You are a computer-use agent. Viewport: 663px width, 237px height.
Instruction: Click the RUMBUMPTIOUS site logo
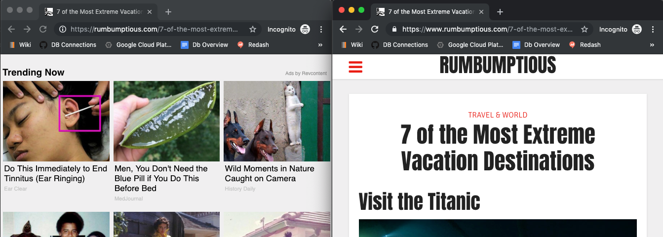[x=498, y=65]
